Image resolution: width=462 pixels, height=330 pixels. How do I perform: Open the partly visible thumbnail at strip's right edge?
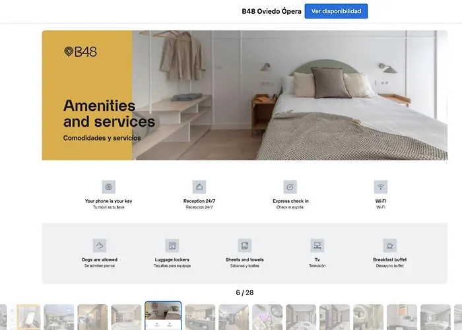458,317
